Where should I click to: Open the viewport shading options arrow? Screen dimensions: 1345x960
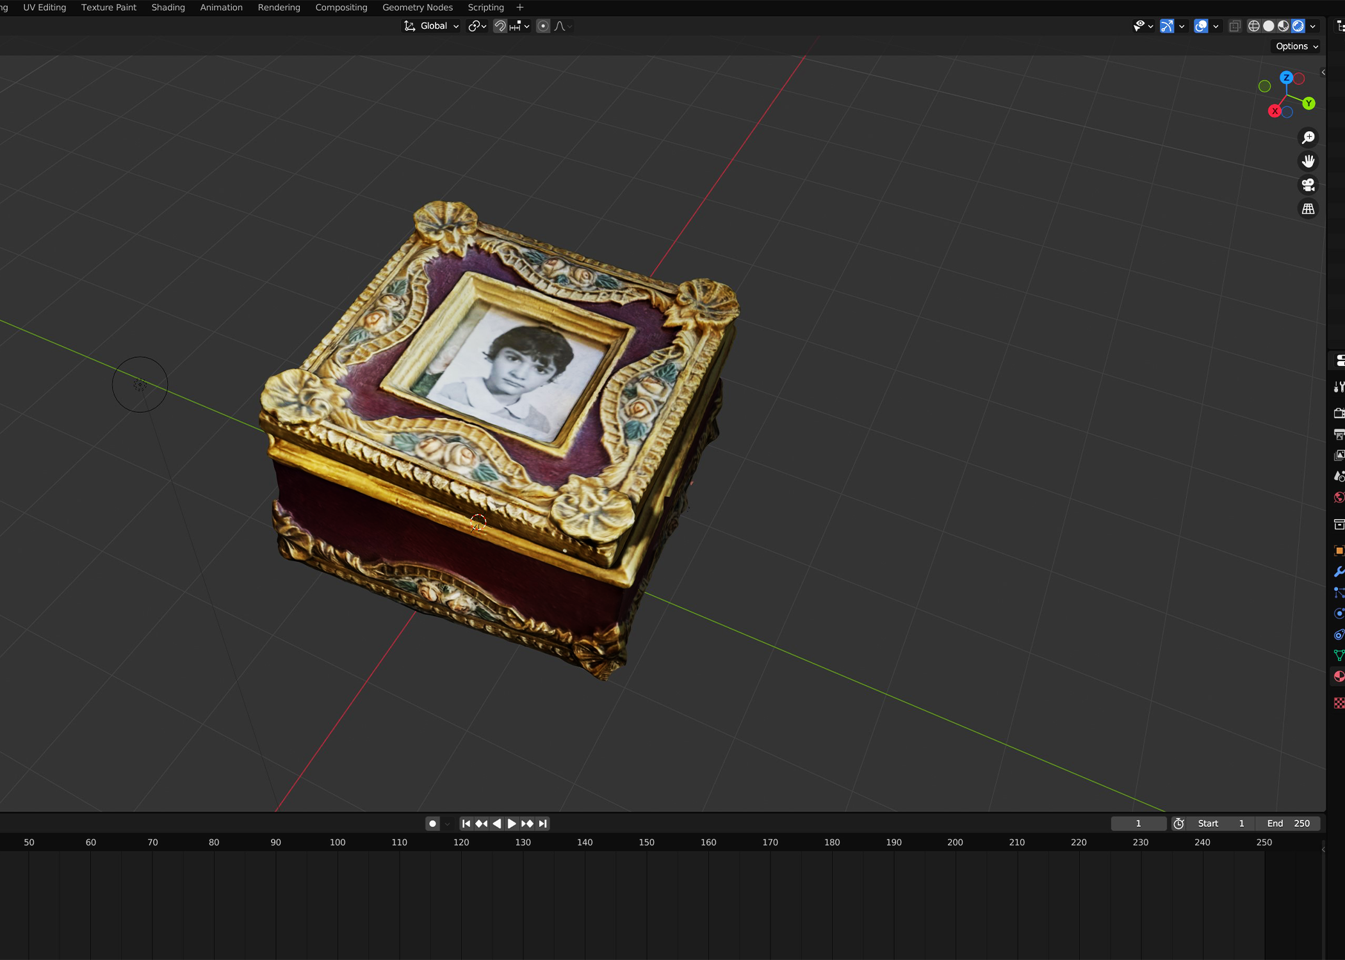coord(1312,26)
